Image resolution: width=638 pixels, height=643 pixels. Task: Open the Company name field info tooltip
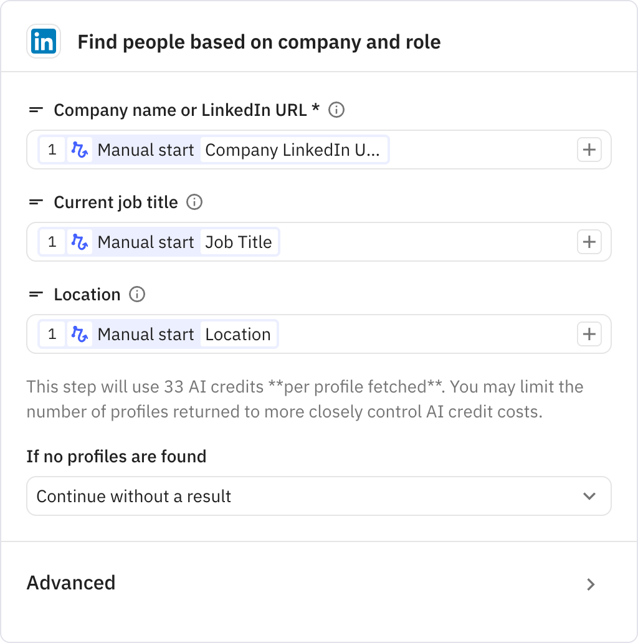point(336,110)
